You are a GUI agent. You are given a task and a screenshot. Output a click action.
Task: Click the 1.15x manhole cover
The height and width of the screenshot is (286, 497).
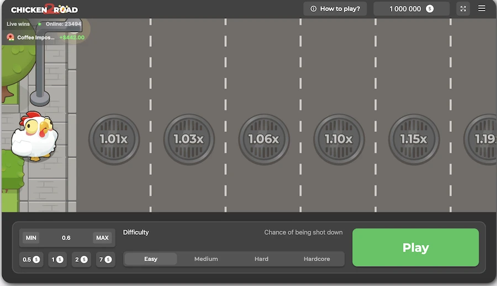(x=414, y=139)
